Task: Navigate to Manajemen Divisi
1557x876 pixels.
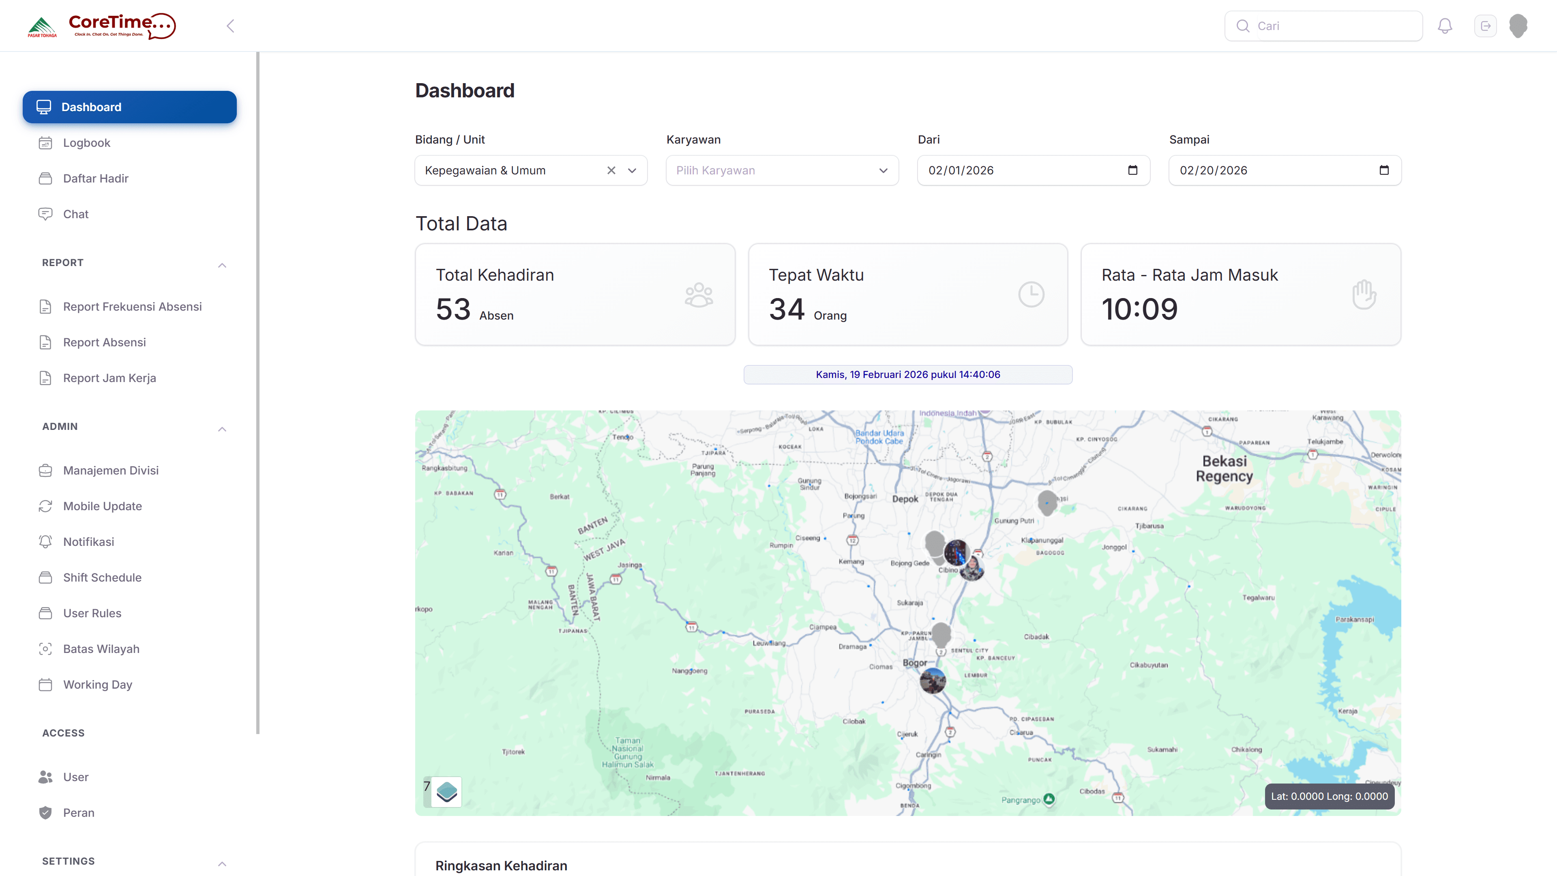Action: tap(111, 470)
